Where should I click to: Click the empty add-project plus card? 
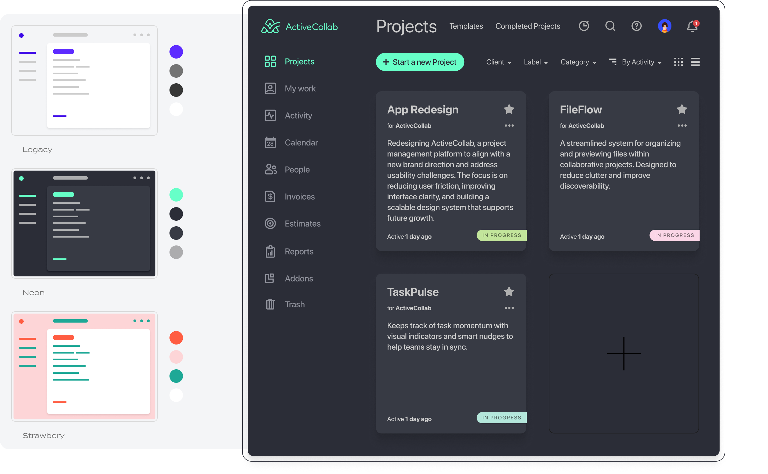point(624,353)
